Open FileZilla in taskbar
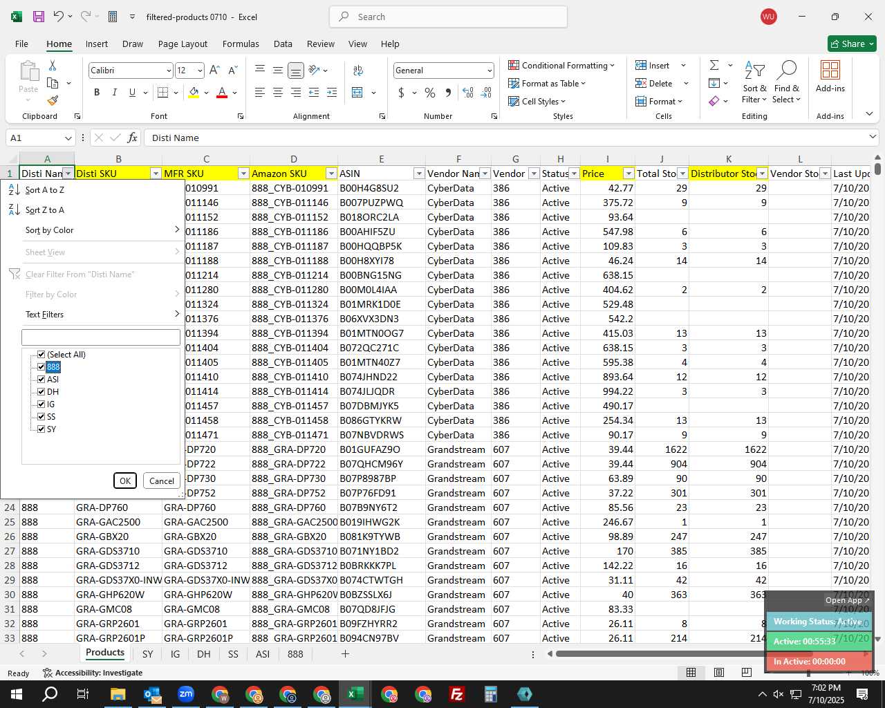This screenshot has width=885, height=708. coord(456,694)
